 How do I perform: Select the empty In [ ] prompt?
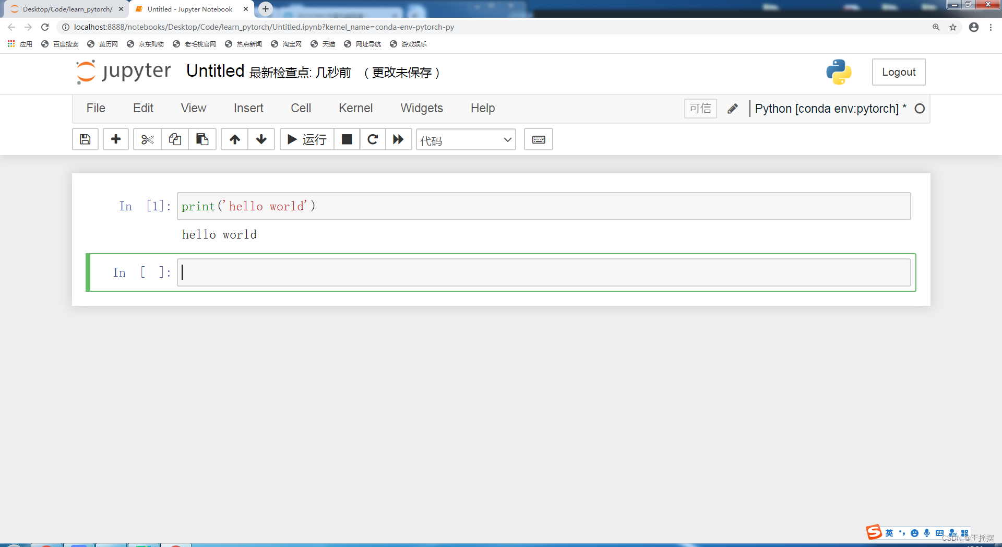(141, 272)
